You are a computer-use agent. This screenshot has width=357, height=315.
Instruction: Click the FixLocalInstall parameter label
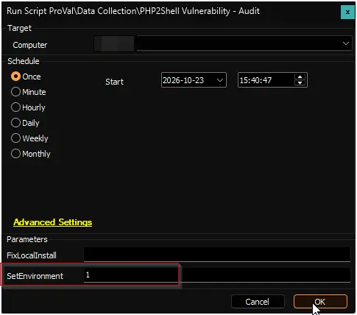(32, 255)
